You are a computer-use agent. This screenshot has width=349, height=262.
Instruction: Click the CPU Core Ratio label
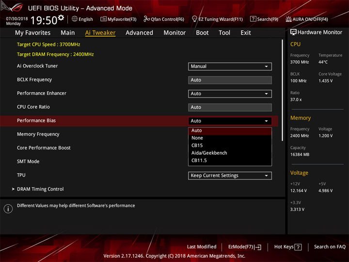point(33,107)
